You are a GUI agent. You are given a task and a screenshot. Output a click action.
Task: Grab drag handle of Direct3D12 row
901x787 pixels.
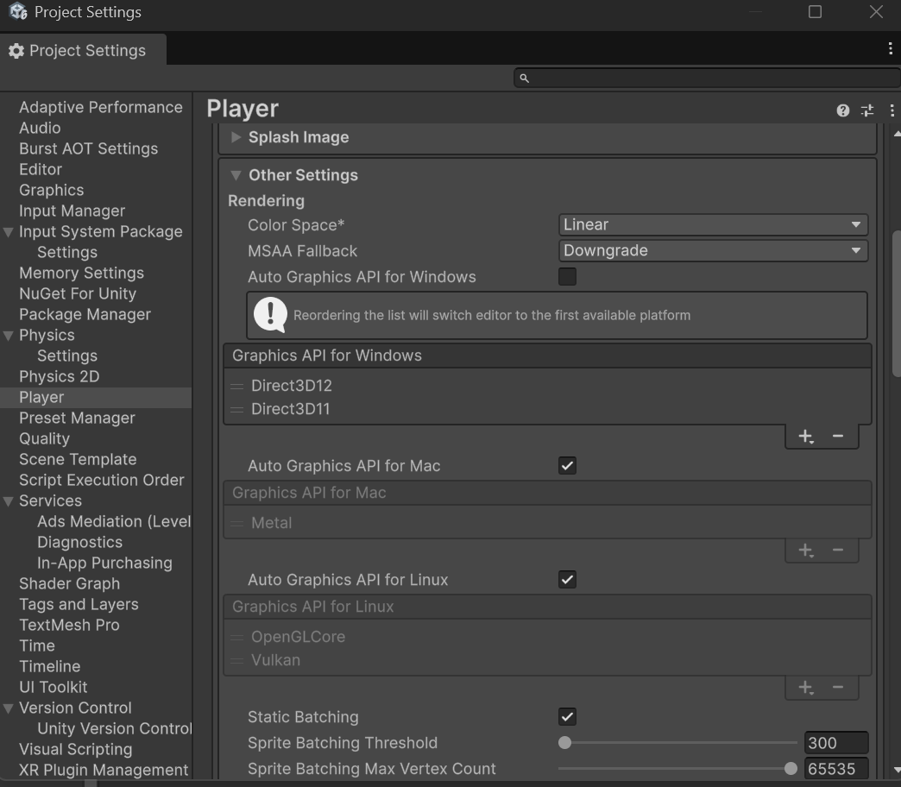(x=236, y=386)
